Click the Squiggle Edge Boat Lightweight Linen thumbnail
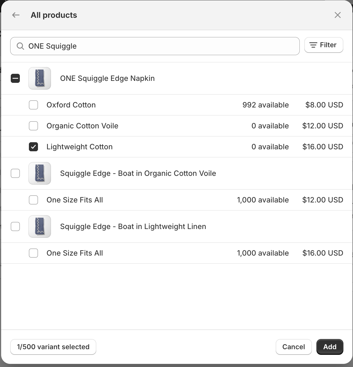This screenshot has height=367, width=353. 39,226
